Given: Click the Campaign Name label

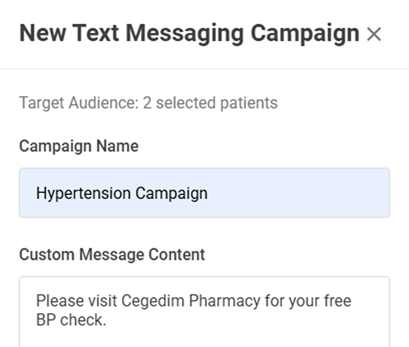Looking at the screenshot, I should (79, 146).
